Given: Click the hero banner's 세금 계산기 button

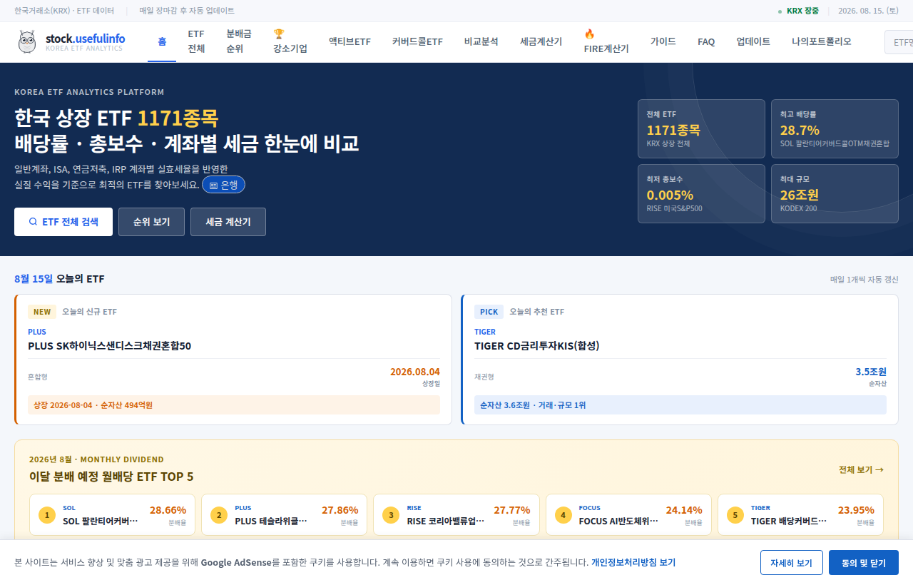Looking at the screenshot, I should [x=228, y=222].
